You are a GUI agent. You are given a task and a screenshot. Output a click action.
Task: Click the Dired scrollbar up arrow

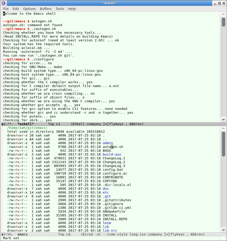[223, 128]
